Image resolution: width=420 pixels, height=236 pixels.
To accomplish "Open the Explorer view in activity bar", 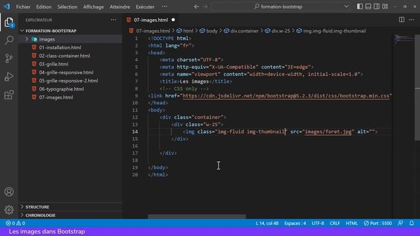I will [9, 22].
